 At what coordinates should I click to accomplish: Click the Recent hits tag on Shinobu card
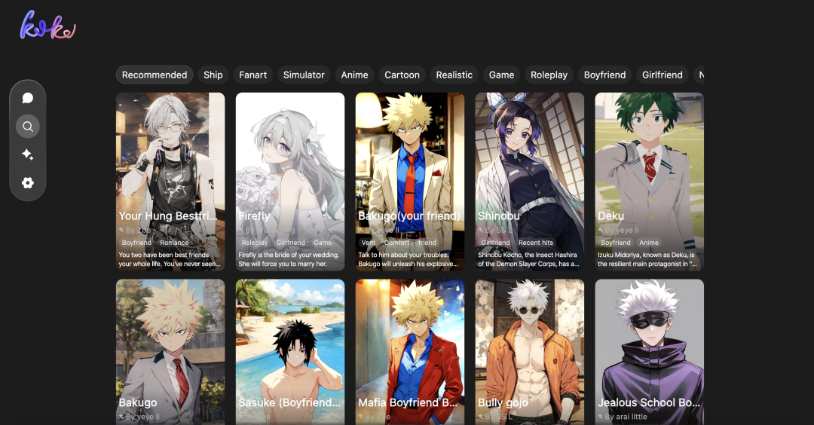536,243
